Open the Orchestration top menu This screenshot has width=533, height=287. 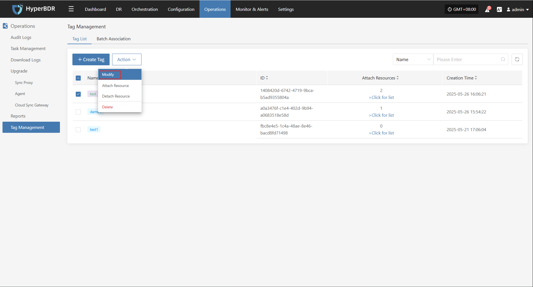pos(145,9)
